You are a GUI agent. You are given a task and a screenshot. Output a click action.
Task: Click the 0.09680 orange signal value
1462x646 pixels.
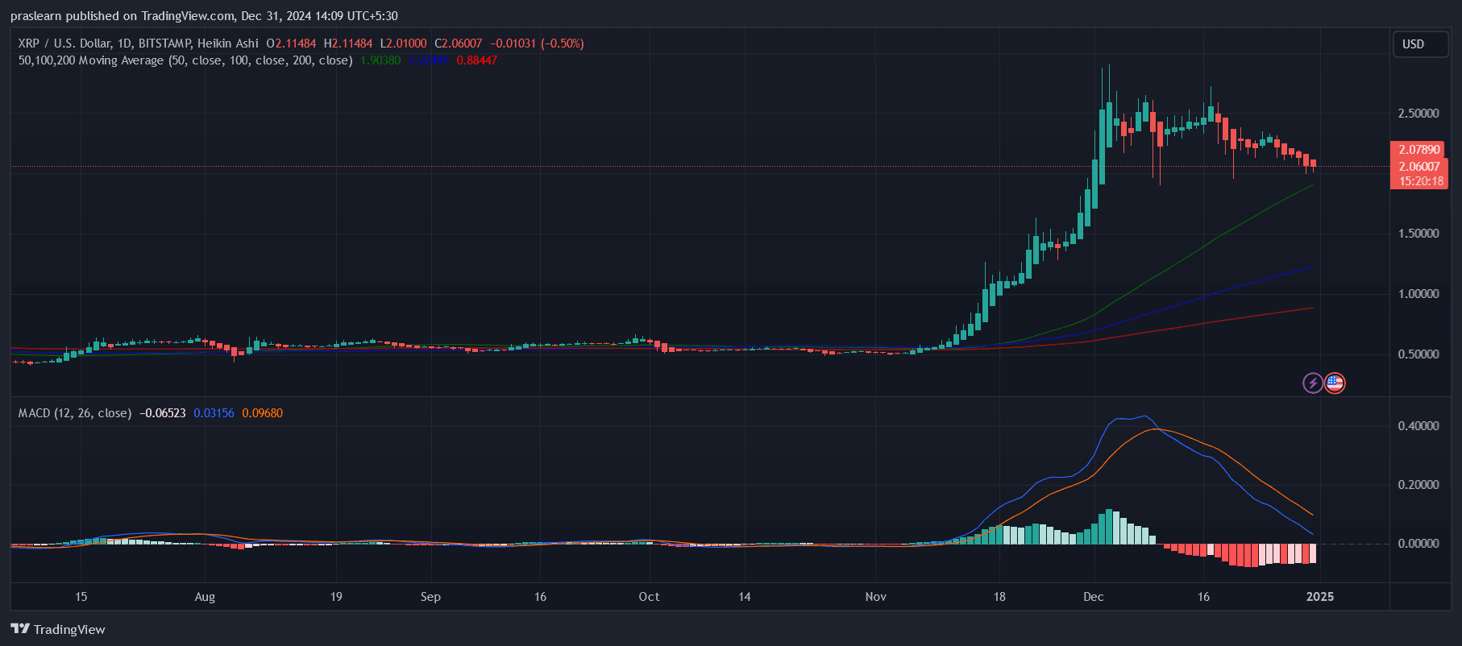(263, 413)
